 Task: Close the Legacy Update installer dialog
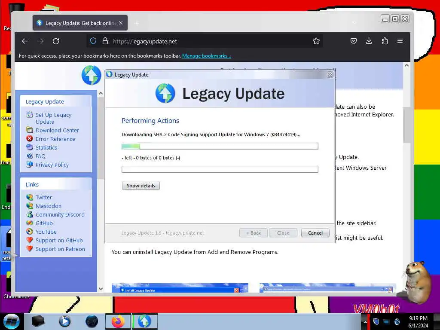point(330,75)
